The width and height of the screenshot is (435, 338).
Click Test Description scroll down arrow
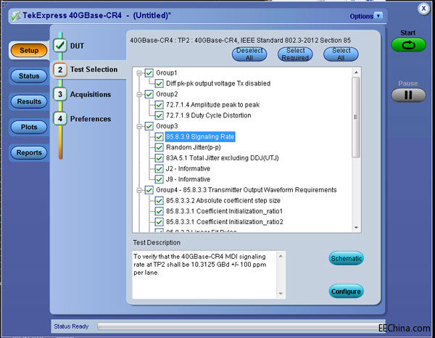pos(281,294)
